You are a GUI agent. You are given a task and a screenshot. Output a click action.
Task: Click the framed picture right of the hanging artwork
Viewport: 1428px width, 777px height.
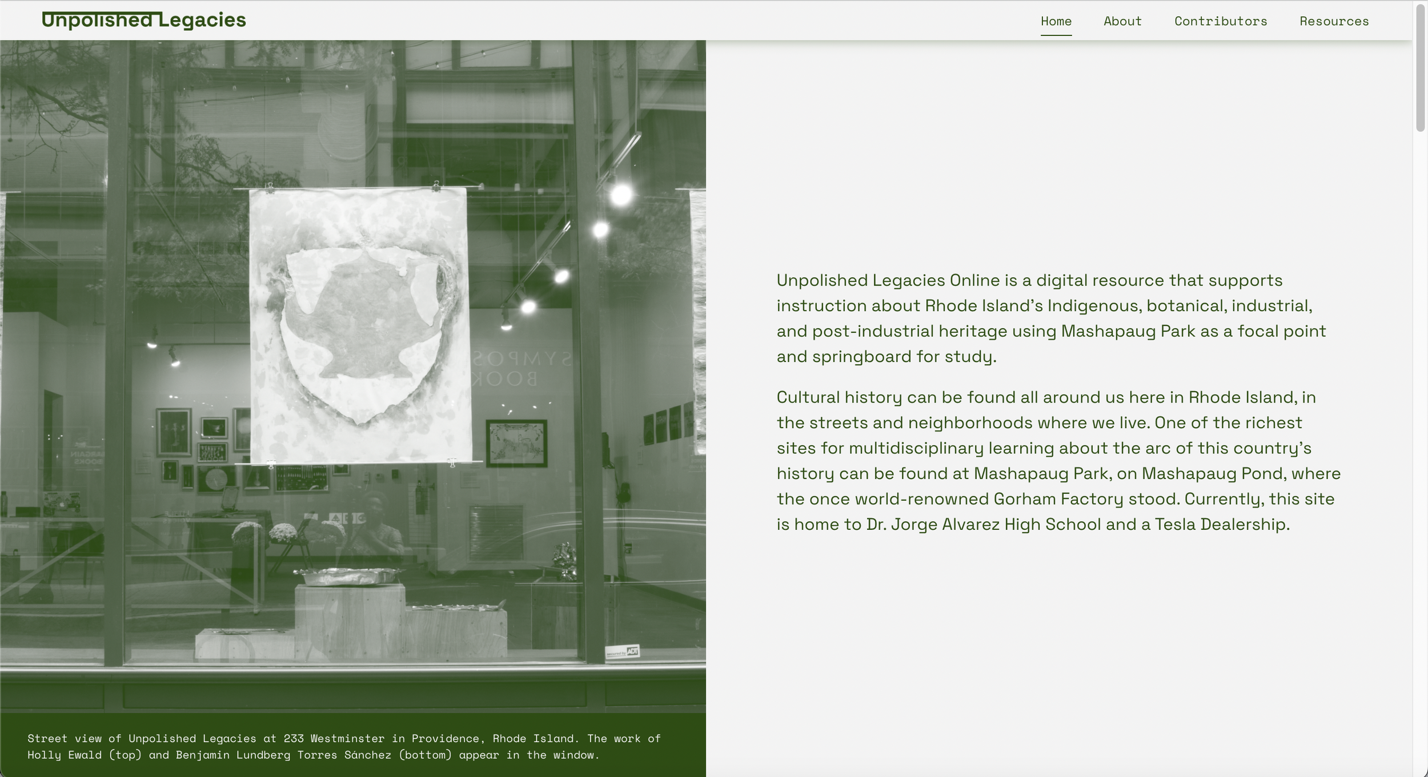click(x=516, y=443)
